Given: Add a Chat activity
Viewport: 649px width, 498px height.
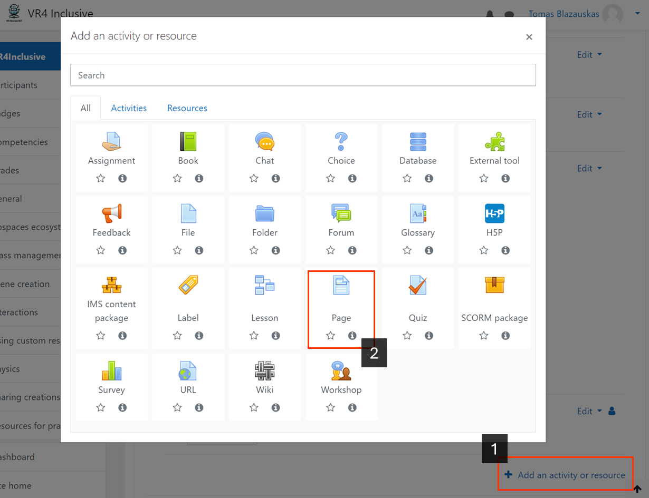Looking at the screenshot, I should tap(264, 141).
